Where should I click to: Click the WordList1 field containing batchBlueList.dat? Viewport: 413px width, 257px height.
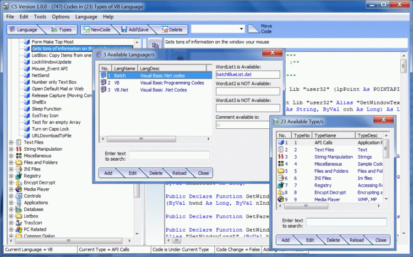(248, 74)
